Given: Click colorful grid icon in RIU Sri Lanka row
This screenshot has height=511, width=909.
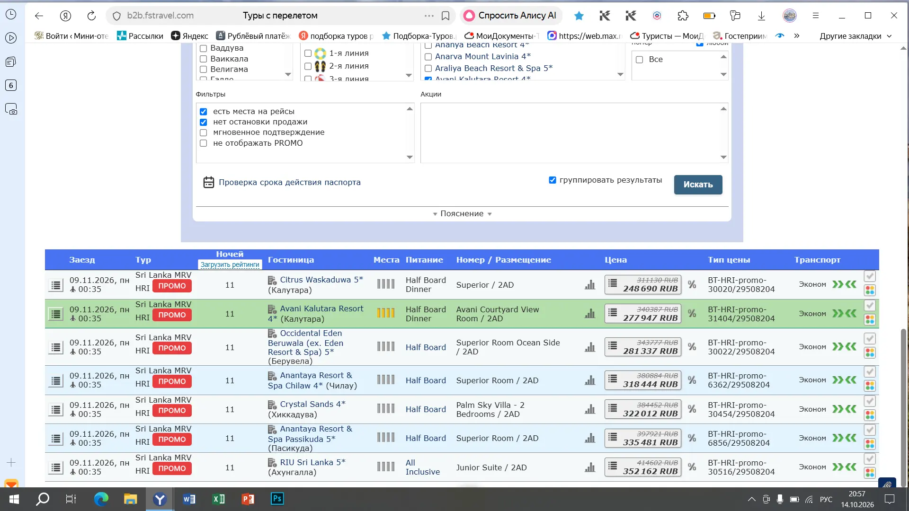Looking at the screenshot, I should (x=870, y=473).
